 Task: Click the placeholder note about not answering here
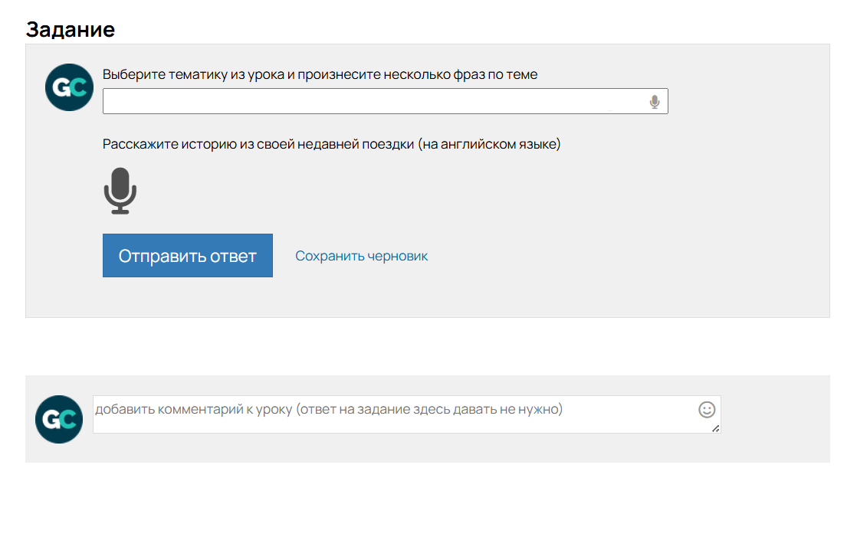(430, 409)
